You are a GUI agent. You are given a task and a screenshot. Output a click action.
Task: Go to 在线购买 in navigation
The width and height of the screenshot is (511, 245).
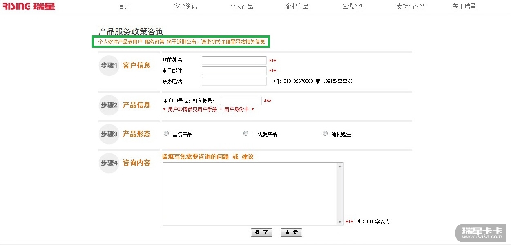(353, 6)
